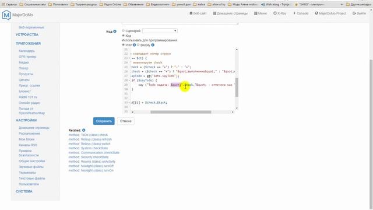
Task: Open GPS-трекер in the sidebar
Action: click(x=27, y=57)
